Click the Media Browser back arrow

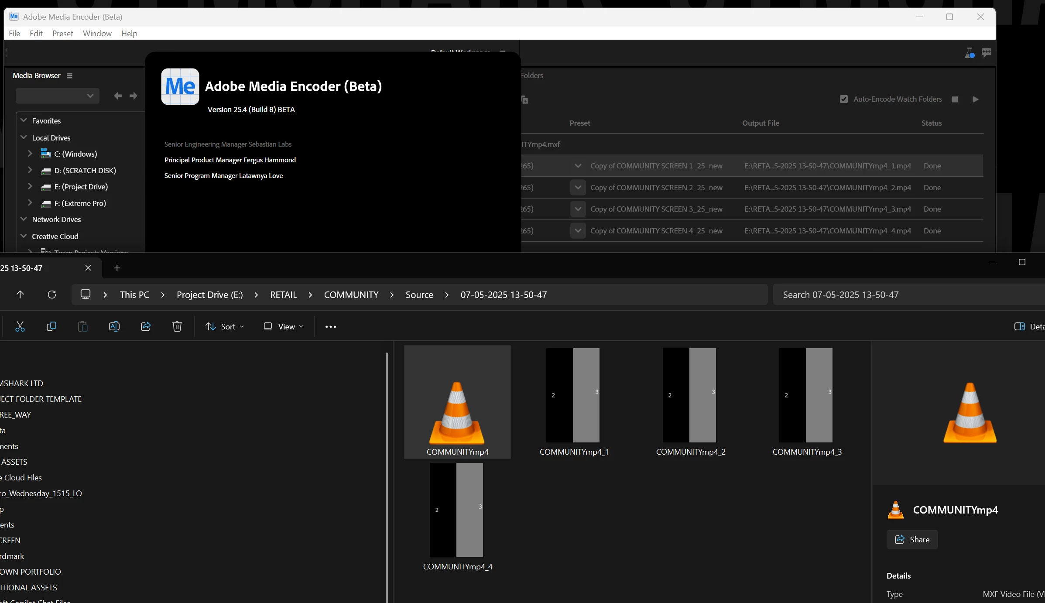117,96
